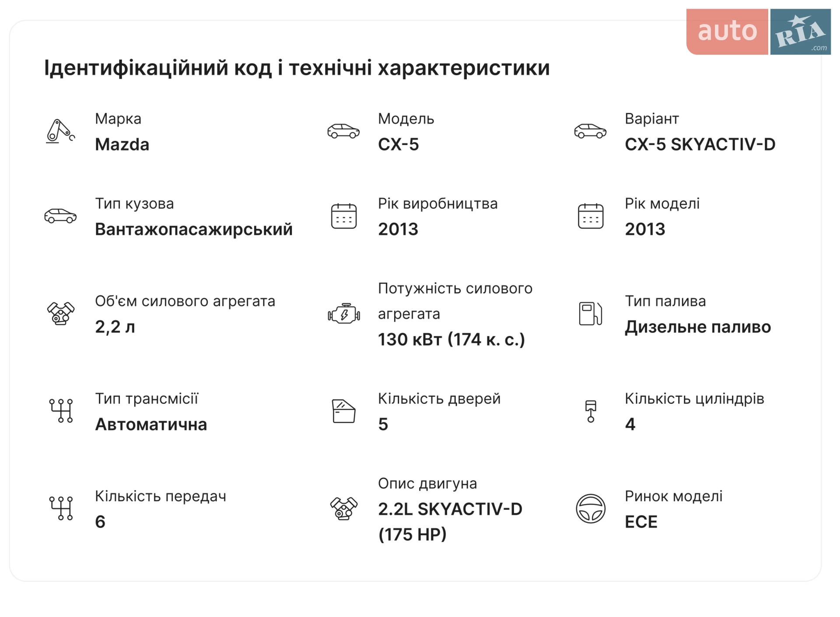The image size is (840, 617).
Task: Click the label Опис двигуна
Action: pos(427,484)
